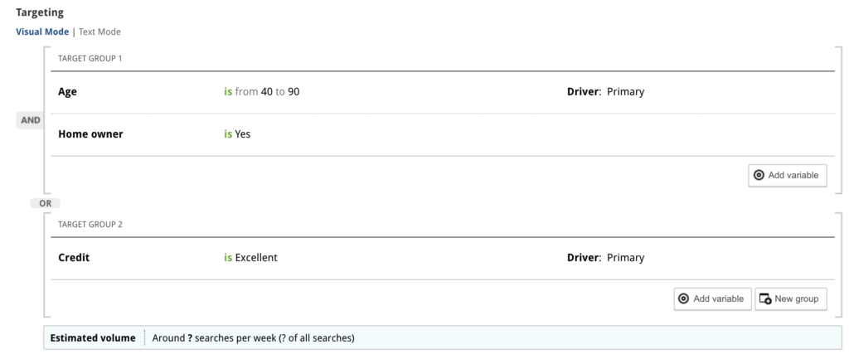Edit the Age maximum value 90
The height and width of the screenshot is (364, 849).
294,92
